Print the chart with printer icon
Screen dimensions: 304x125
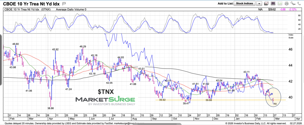(x=286, y=4)
